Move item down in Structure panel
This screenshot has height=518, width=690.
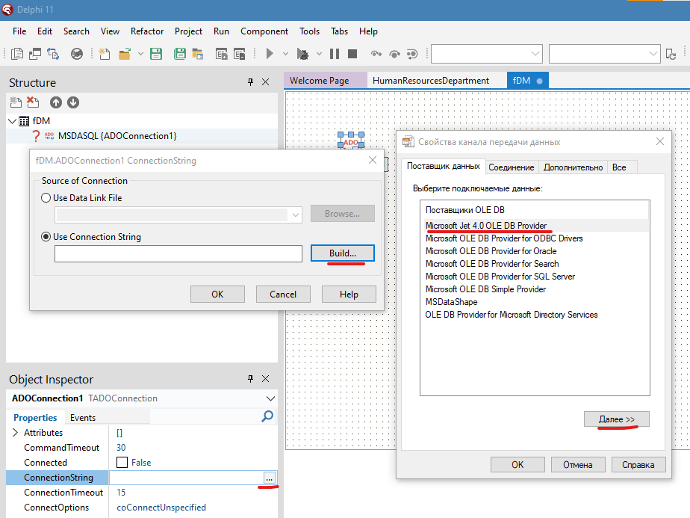click(73, 102)
